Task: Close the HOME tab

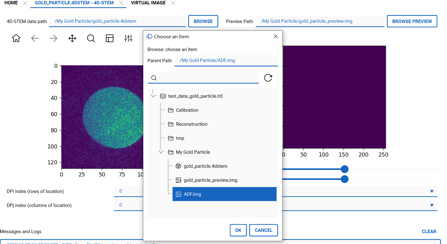Action: pos(25,3)
